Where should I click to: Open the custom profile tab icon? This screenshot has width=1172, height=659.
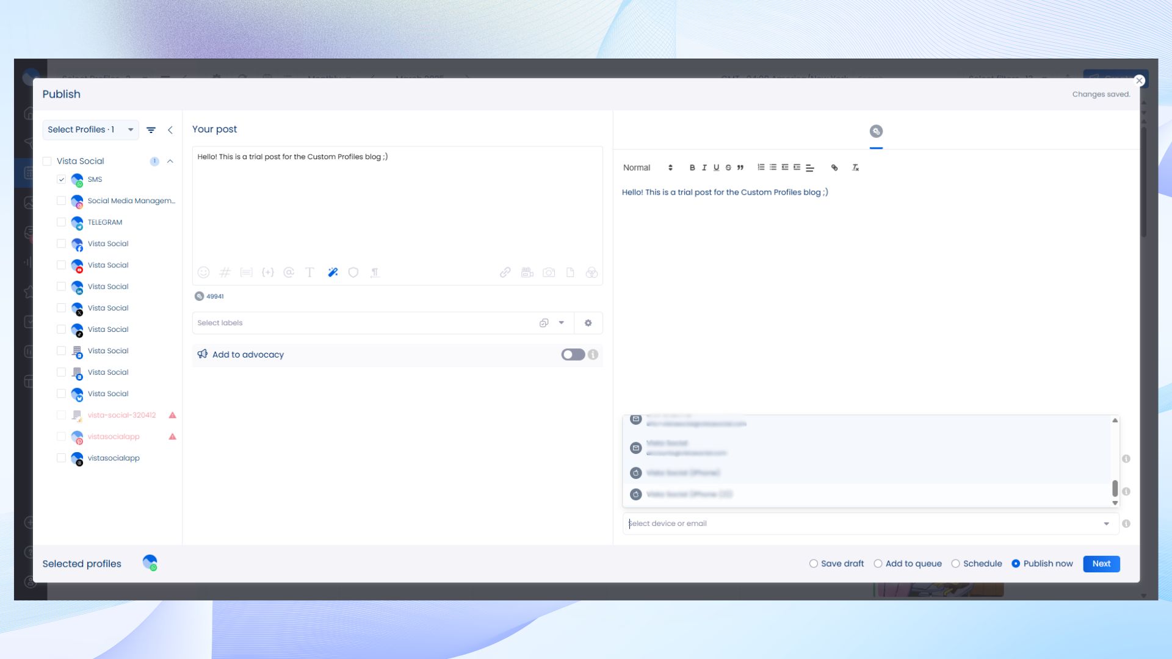(876, 131)
